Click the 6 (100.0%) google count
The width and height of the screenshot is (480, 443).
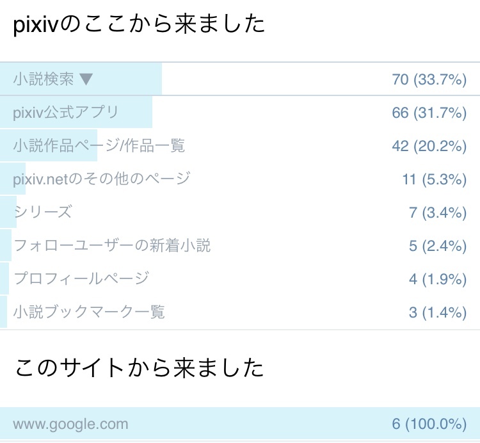pos(429,424)
